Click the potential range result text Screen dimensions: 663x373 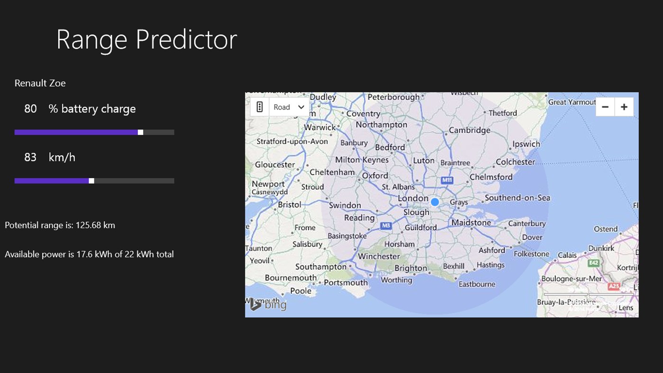click(60, 225)
